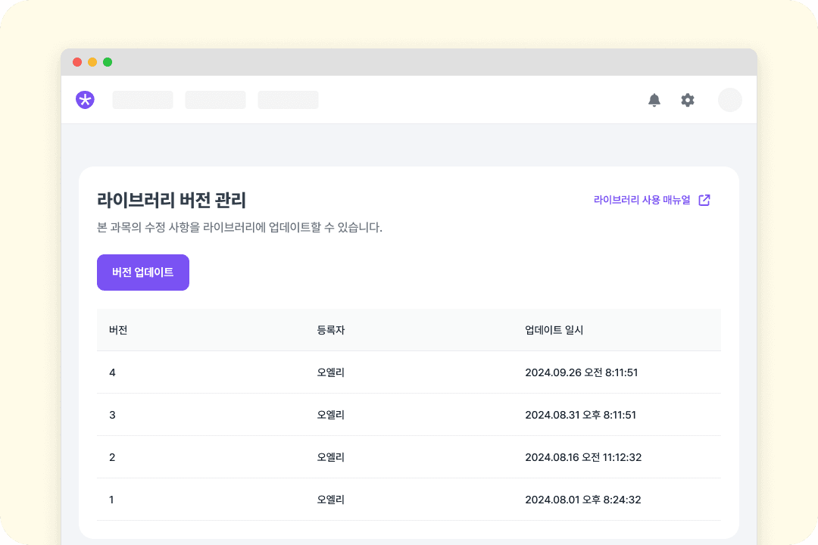
Task: Click the 버전 column header
Action: pyautogui.click(x=118, y=330)
